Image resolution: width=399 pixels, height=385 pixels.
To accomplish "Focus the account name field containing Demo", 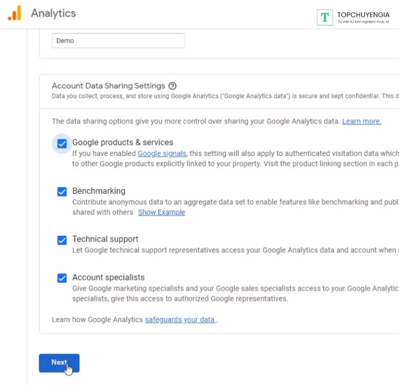I will pyautogui.click(x=118, y=41).
